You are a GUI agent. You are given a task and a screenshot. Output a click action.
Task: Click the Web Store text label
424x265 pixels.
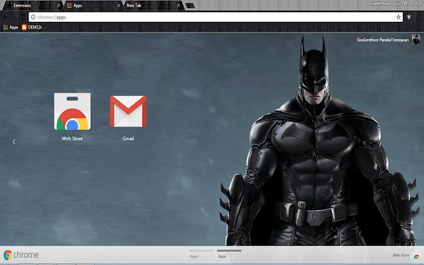click(72, 138)
